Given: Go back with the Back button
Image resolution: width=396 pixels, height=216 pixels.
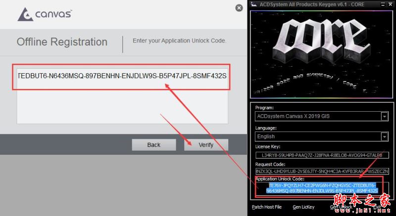Looking at the screenshot, I should (x=154, y=145).
